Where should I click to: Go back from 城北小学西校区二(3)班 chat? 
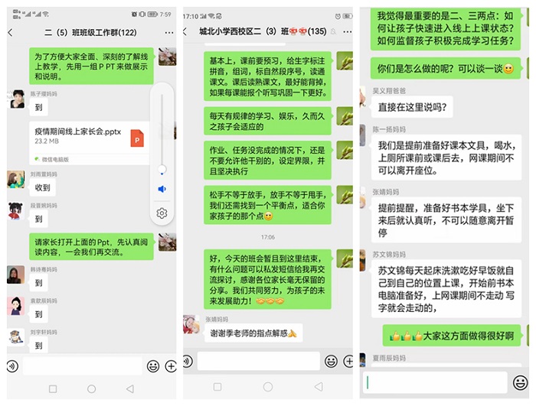pyautogui.click(x=185, y=32)
